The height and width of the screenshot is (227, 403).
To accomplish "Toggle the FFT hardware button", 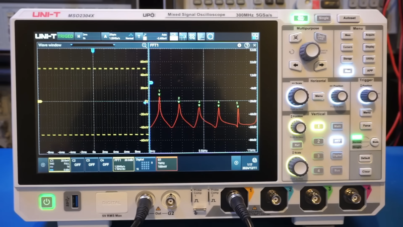I will click(337, 141).
